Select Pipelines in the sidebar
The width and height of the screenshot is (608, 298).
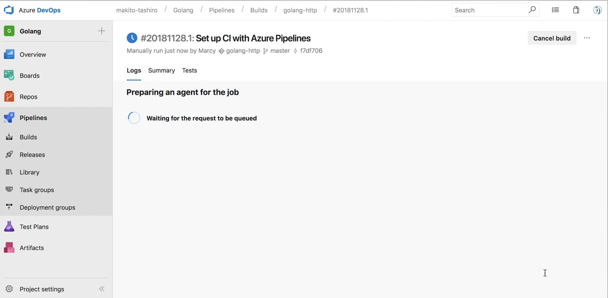pyautogui.click(x=33, y=117)
